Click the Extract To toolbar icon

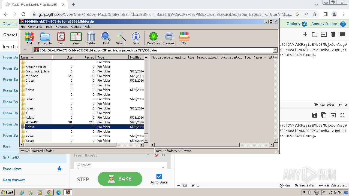click(45, 38)
